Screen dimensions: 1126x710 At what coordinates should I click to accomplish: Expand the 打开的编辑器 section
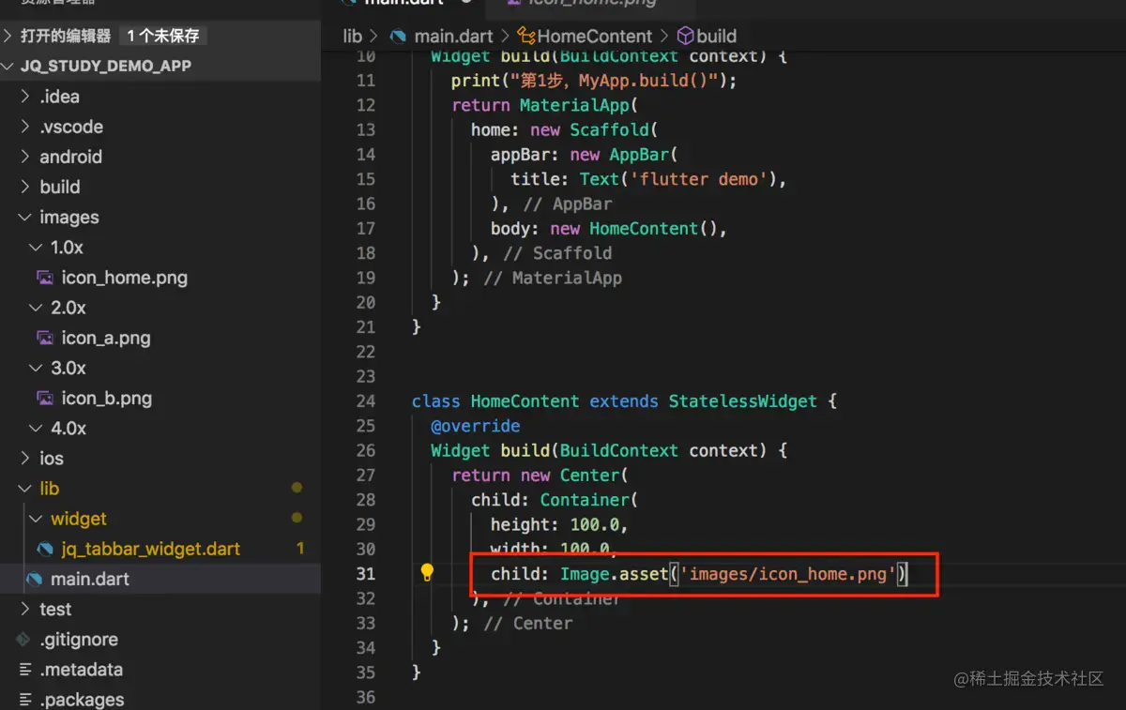8,36
